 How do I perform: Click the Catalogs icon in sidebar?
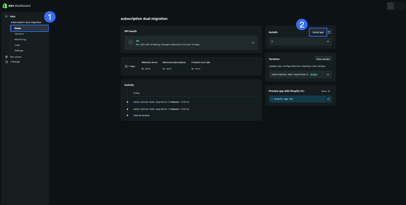click(x=7, y=62)
